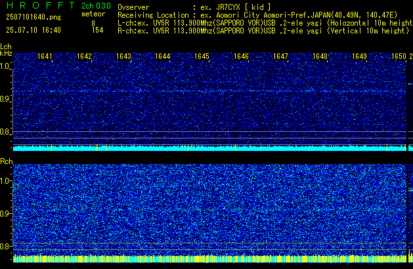Select the 1648 time marker

pos(320,56)
